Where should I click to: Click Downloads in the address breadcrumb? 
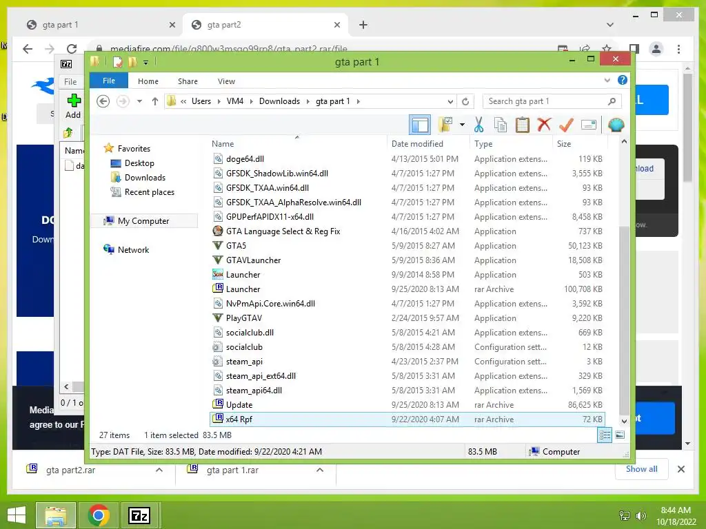click(x=280, y=101)
